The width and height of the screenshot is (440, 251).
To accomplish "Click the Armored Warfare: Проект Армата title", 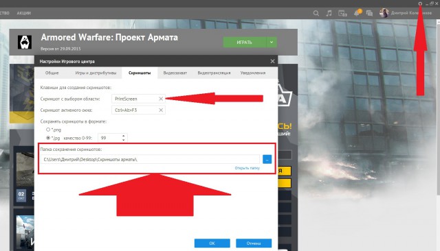I will click(109, 37).
